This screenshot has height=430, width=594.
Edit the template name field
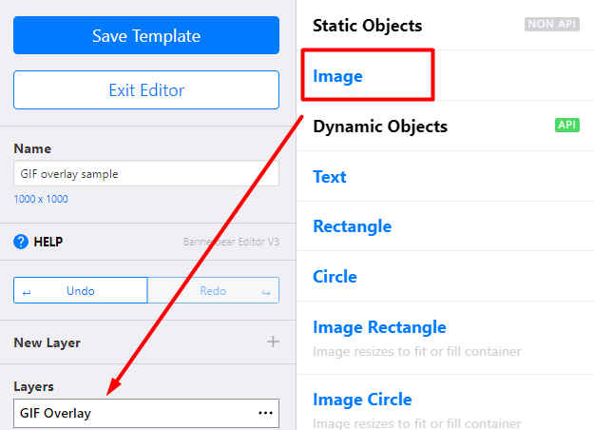(x=146, y=174)
